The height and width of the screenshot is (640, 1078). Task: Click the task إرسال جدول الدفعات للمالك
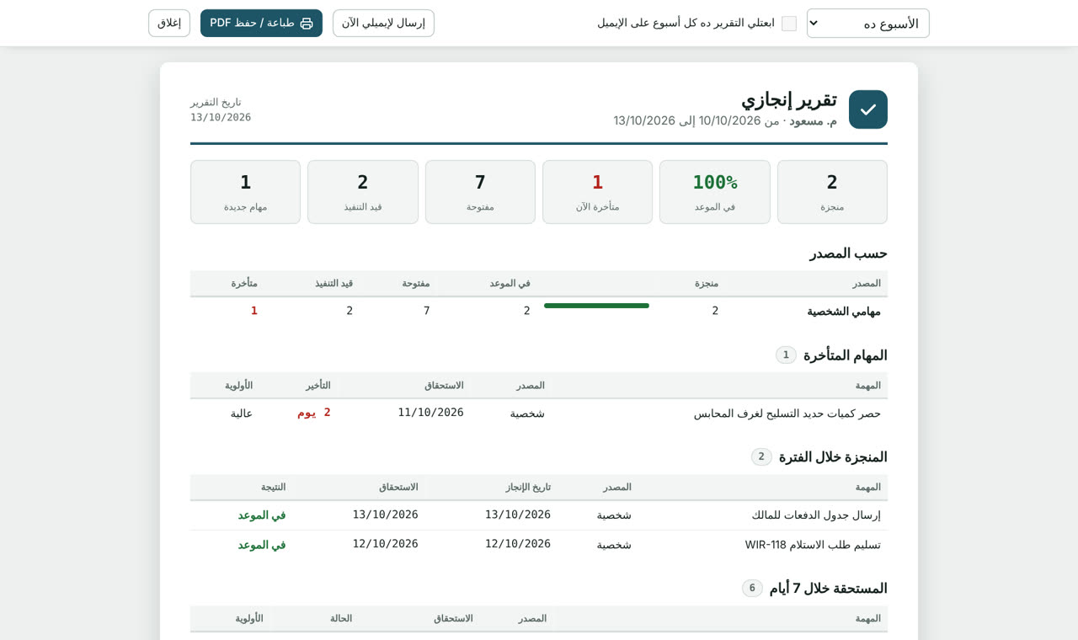pos(816,515)
